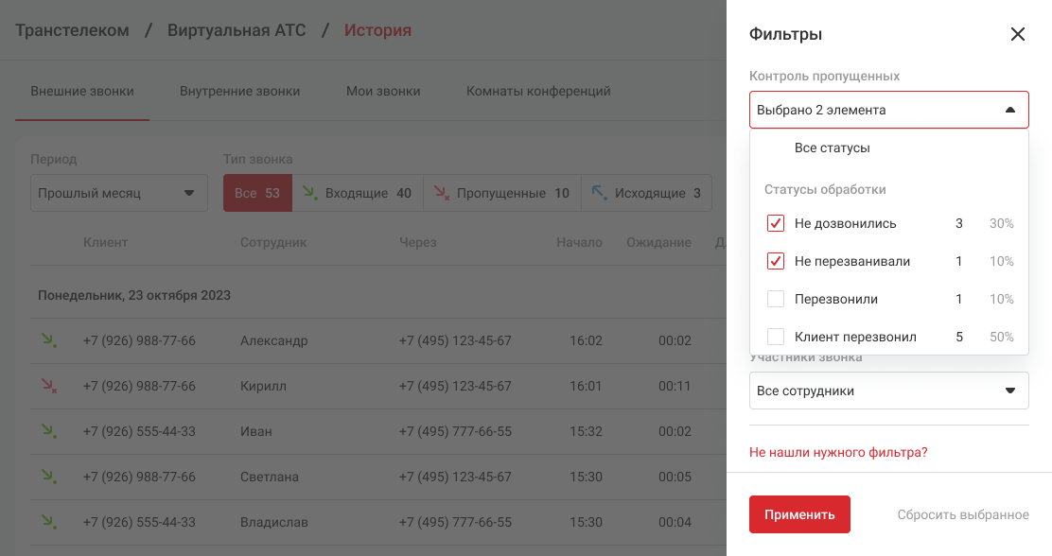
Task: Click missed call red arrow icon in Кирилл row
Action: (47, 386)
